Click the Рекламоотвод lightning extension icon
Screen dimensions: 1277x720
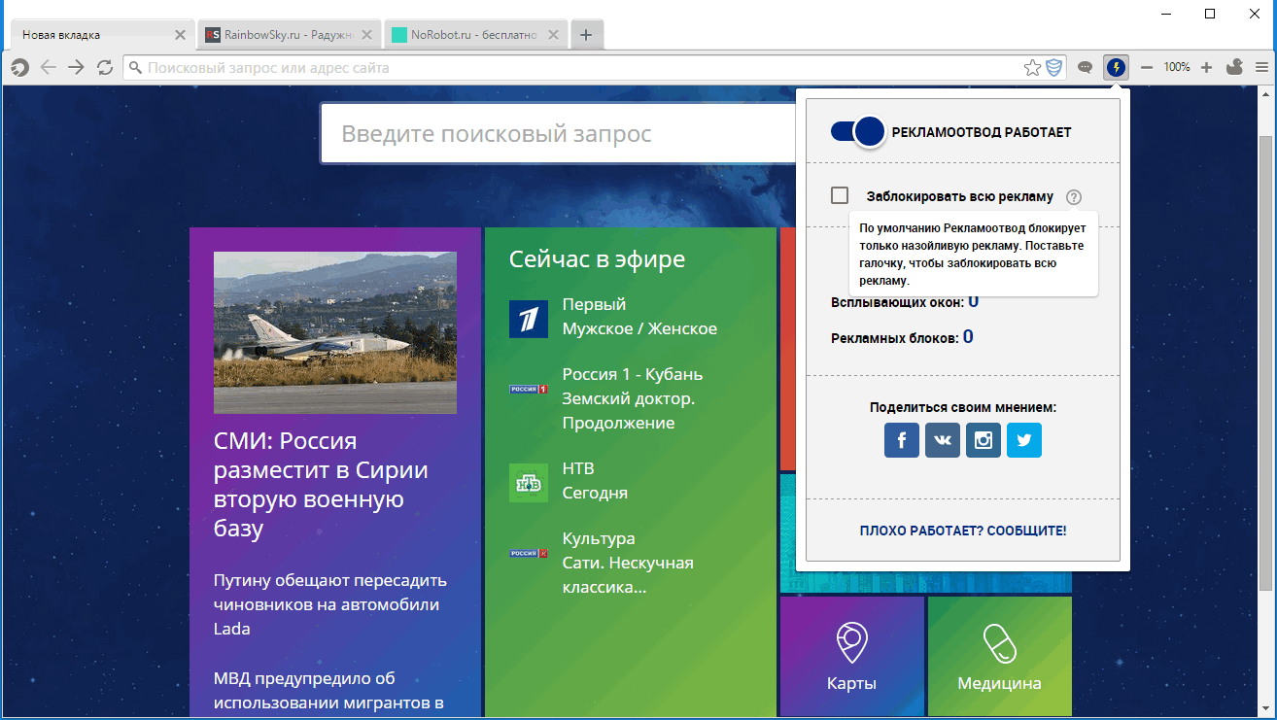point(1117,68)
